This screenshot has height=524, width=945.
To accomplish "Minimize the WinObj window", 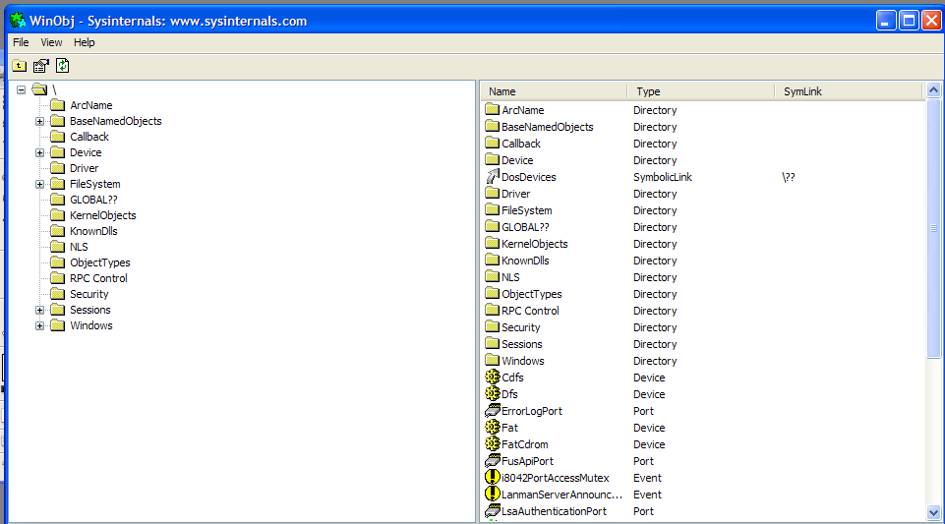I will click(886, 21).
